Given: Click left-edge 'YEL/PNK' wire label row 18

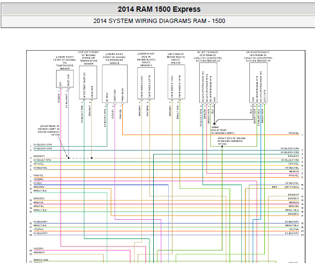Looking at the screenshot, I should pyautogui.click(x=38, y=229).
